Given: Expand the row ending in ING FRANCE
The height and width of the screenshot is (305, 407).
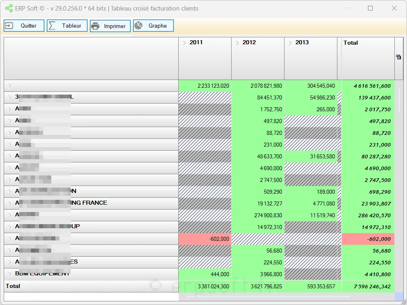Looking at the screenshot, I should (x=10, y=203).
